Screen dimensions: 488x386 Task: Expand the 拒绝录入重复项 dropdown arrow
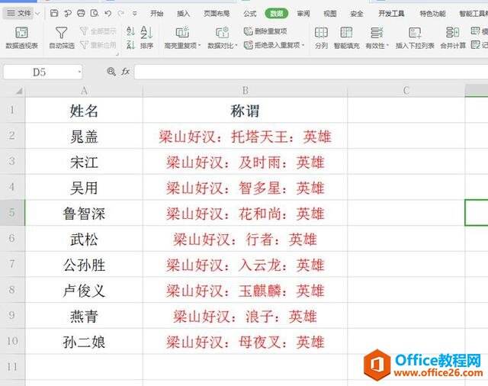click(x=303, y=46)
